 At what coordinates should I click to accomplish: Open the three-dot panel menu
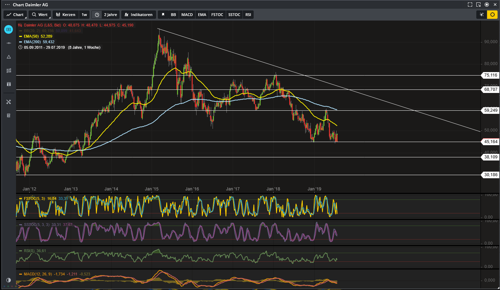(7, 5)
